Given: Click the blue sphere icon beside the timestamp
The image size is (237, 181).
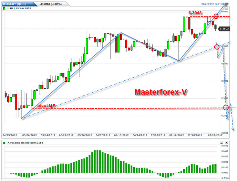Looking at the screenshot, I should click(x=227, y=4).
